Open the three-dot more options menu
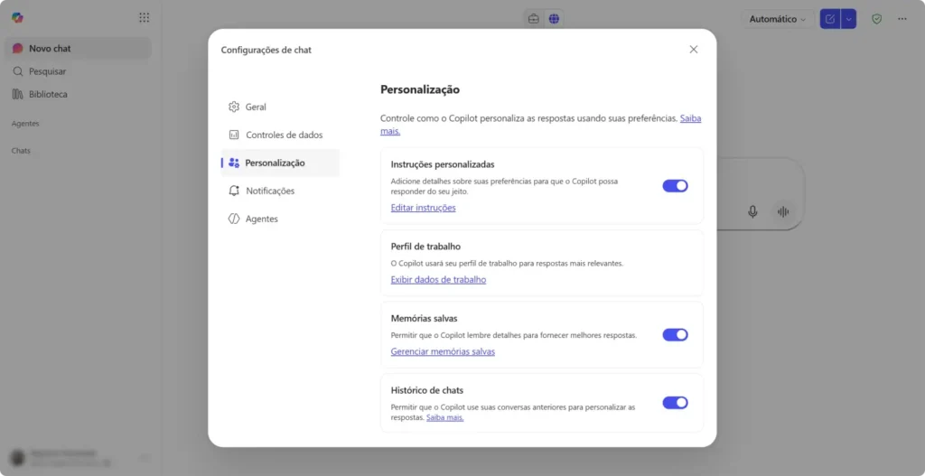The width and height of the screenshot is (925, 476). point(902,19)
